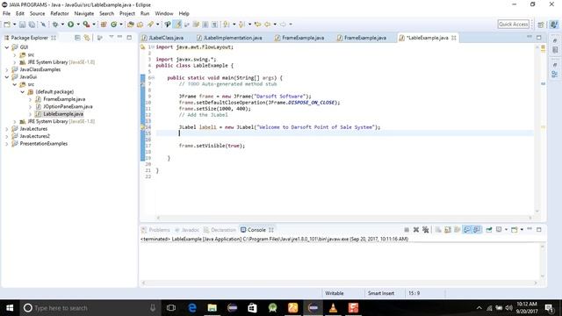
Task: Toggle Show Console When Standard Error Changes
Action: 477,230
